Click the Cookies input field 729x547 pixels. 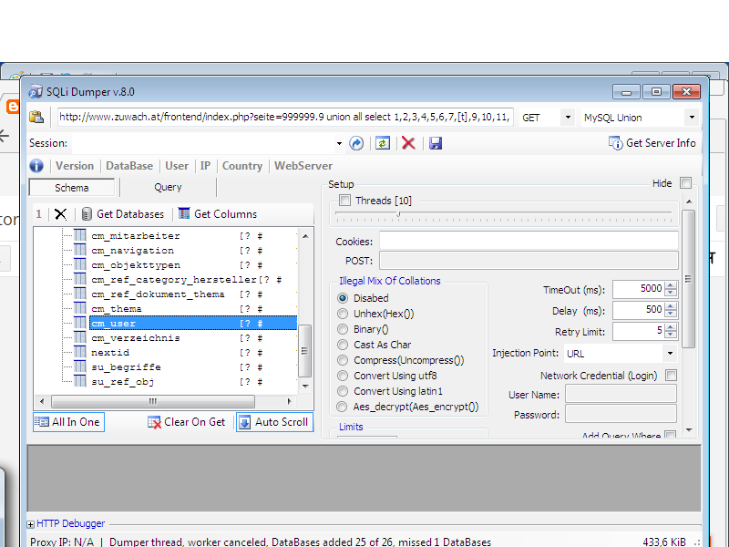pos(529,241)
